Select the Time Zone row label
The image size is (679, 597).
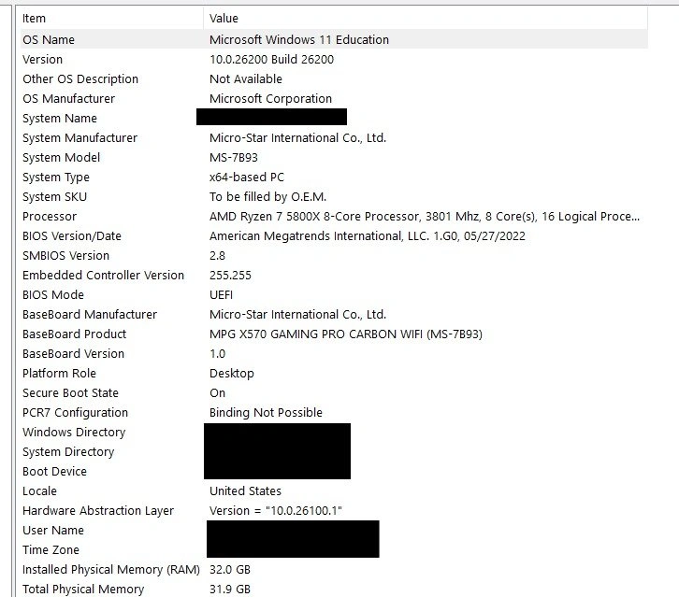point(51,550)
